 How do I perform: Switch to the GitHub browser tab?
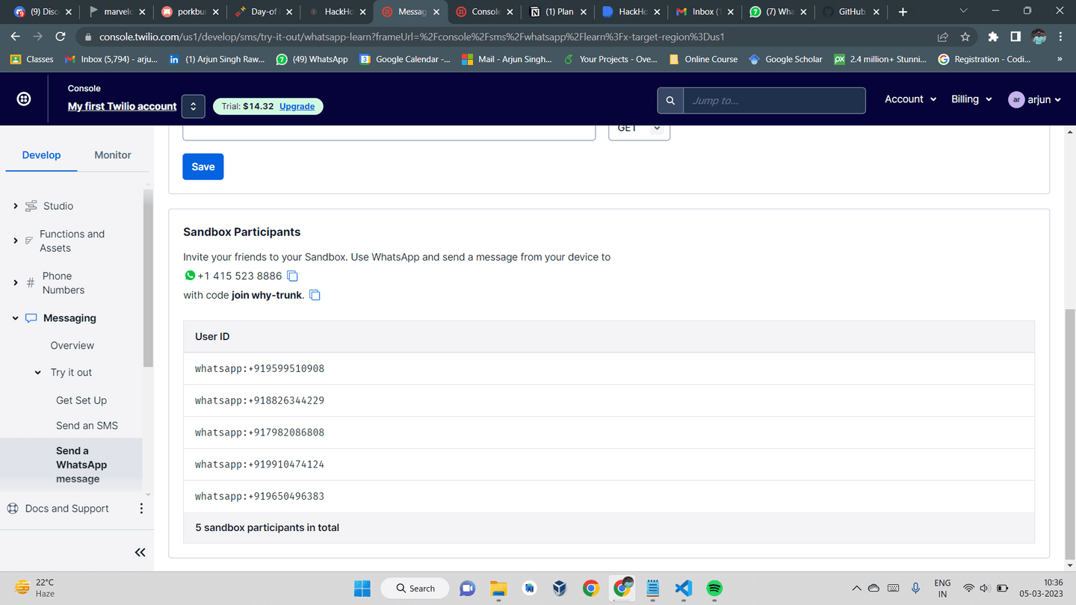pos(851,12)
